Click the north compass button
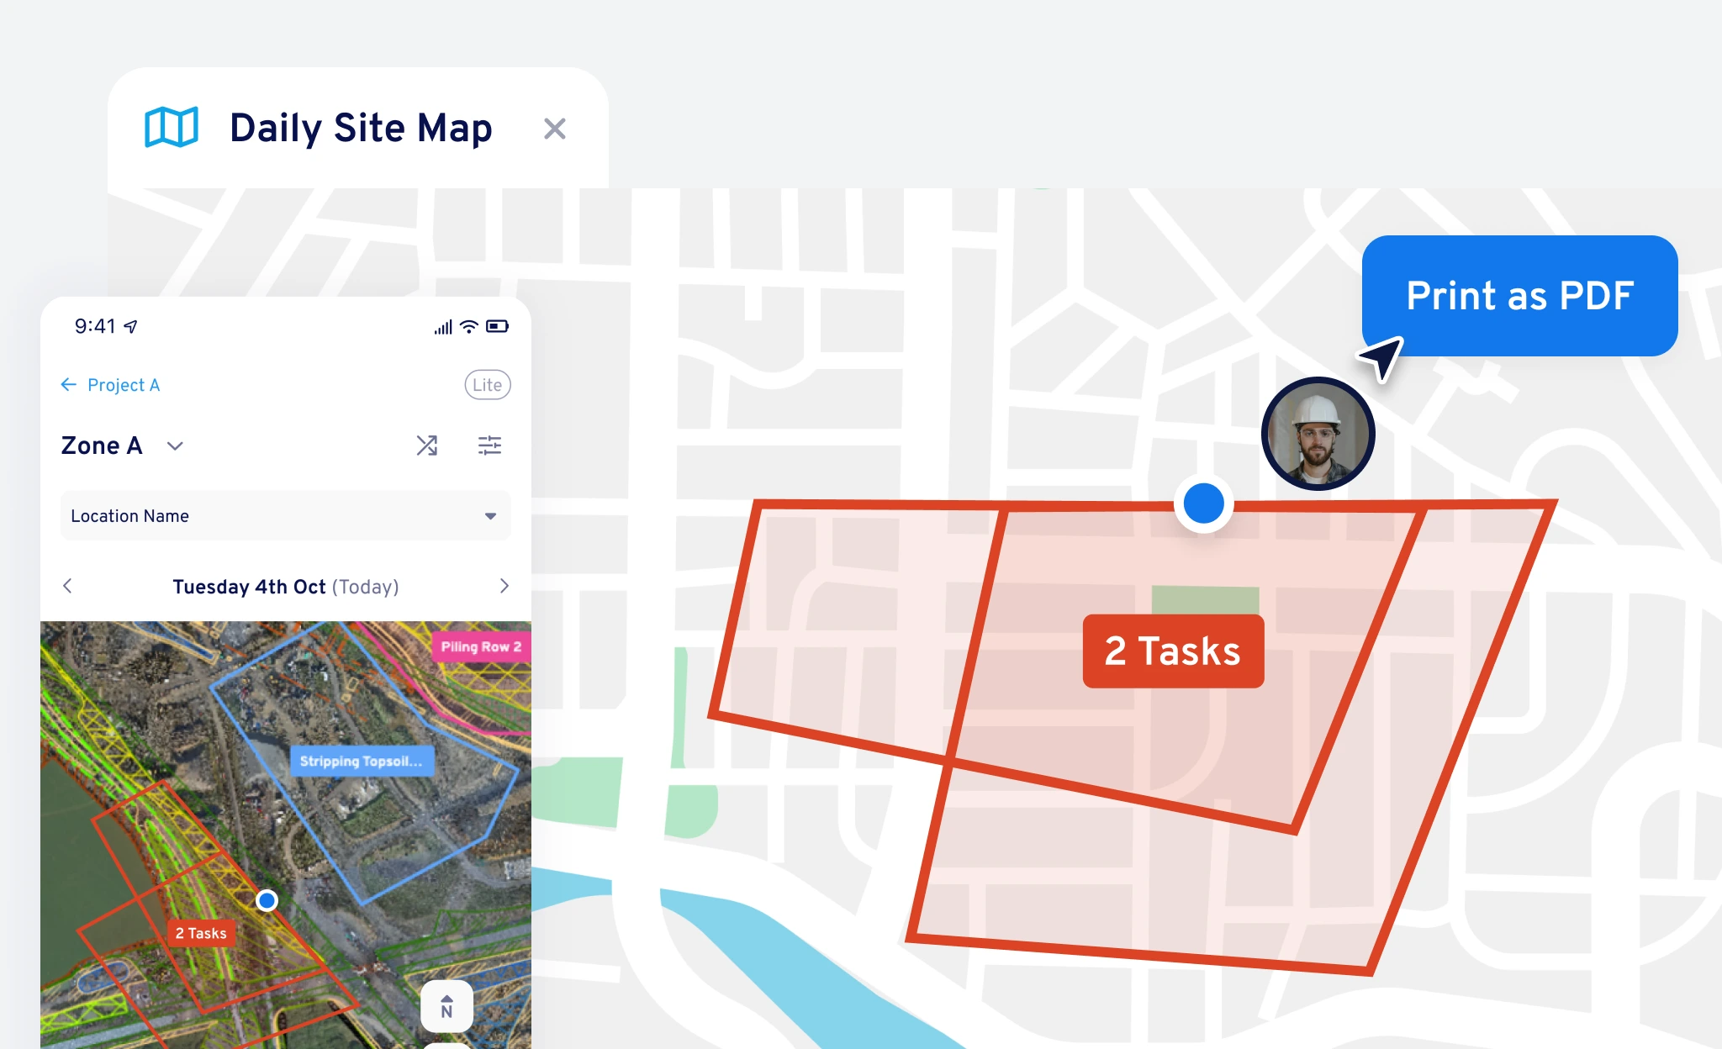This screenshot has width=1722, height=1049. [446, 1006]
